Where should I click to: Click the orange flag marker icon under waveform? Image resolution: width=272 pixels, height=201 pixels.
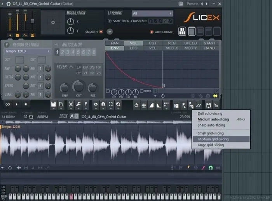pos(188,168)
